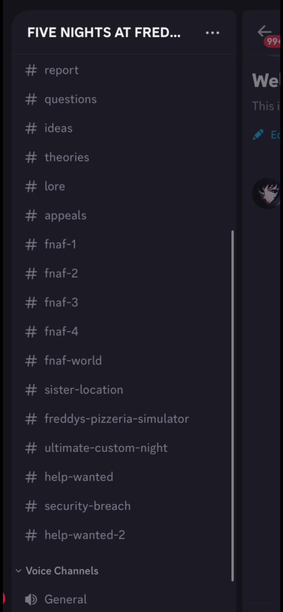
Task: Open the FIVE NIGHTS AT FRED... server header
Action: pos(104,33)
